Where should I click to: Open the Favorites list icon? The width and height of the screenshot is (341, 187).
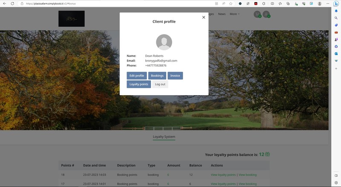[280, 3]
